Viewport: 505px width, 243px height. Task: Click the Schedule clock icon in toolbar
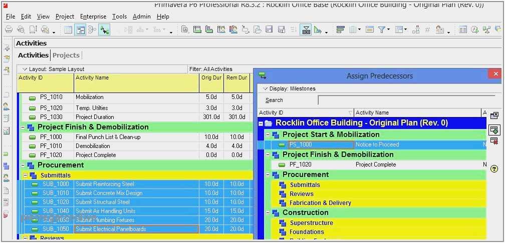(474, 30)
